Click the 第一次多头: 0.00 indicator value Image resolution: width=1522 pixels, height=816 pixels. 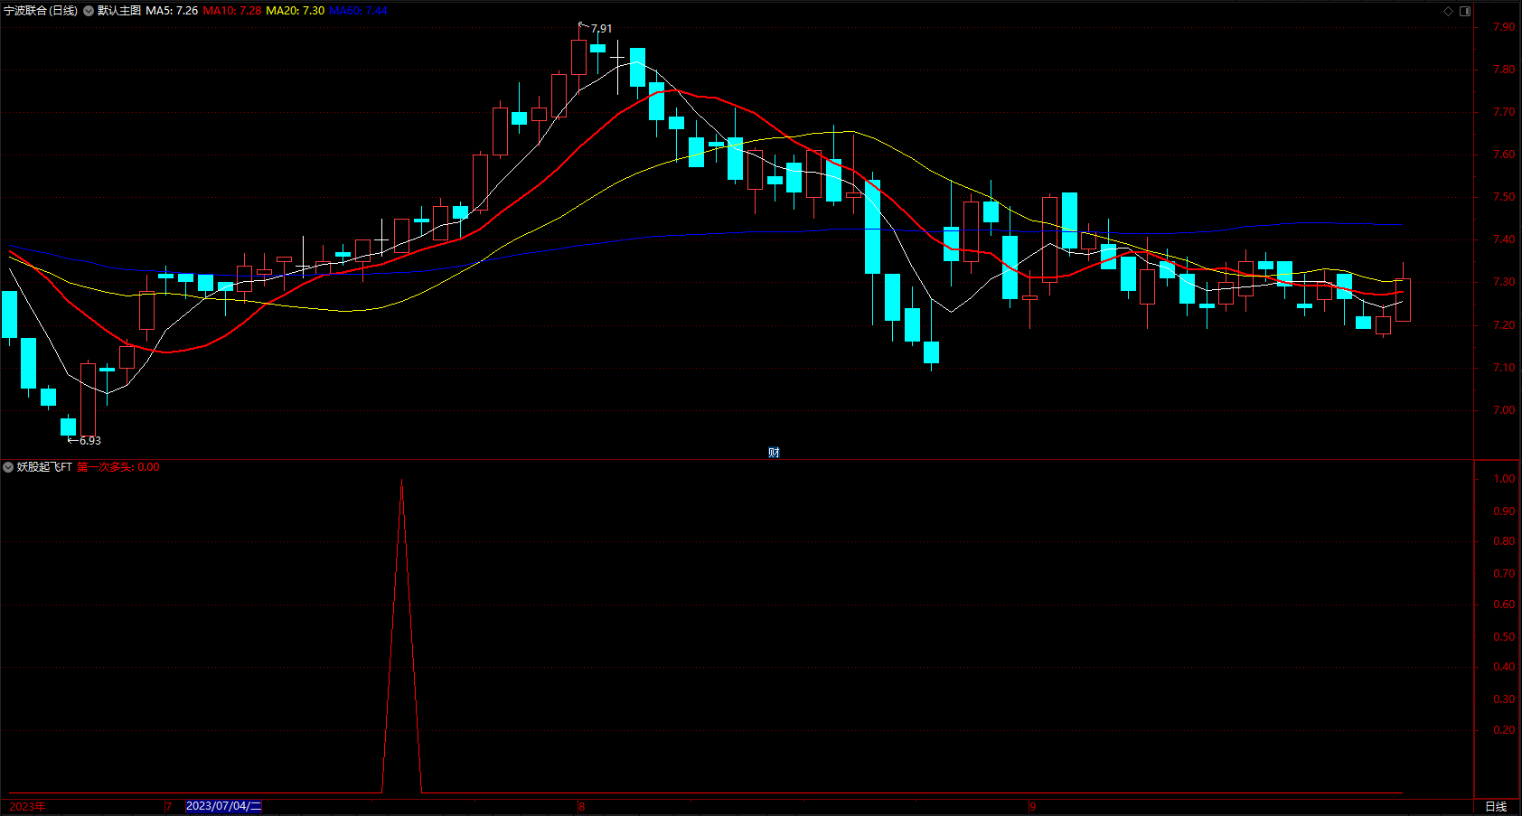[118, 467]
